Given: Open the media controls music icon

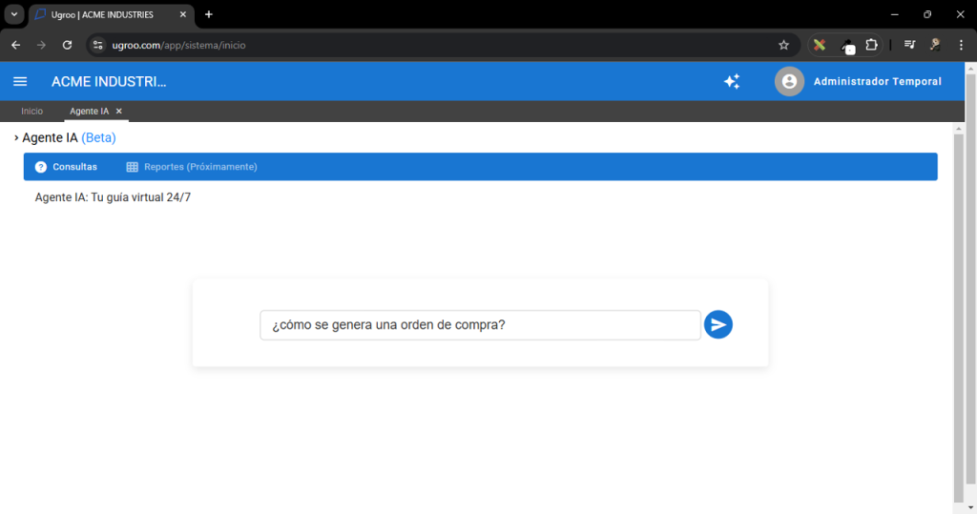Looking at the screenshot, I should [x=910, y=45].
